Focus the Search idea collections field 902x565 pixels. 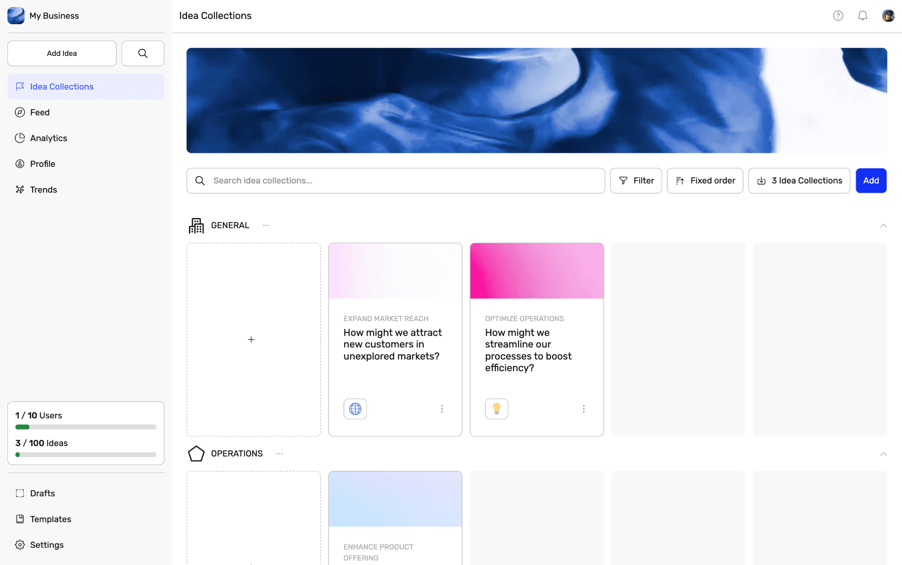point(396,181)
